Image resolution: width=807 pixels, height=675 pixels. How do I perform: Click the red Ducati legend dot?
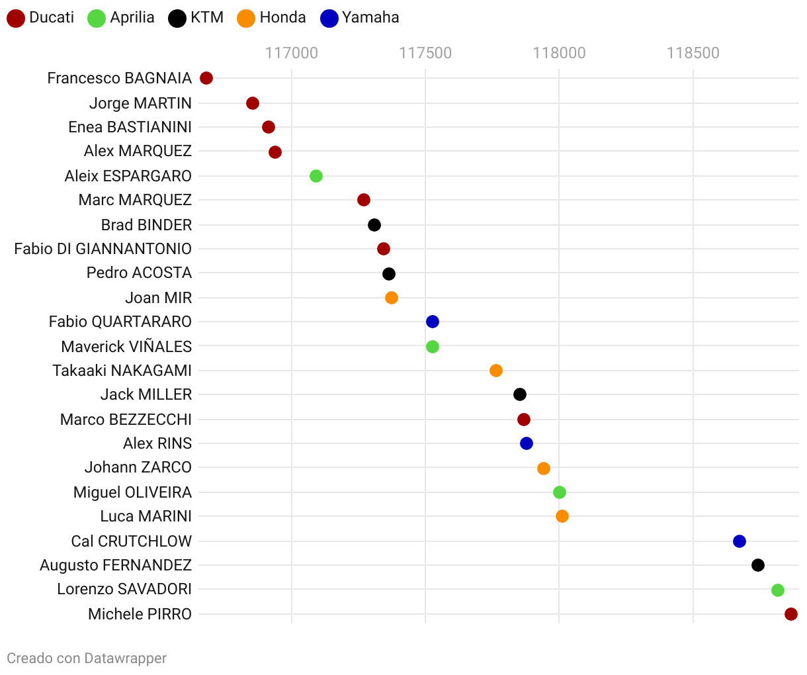tap(16, 19)
